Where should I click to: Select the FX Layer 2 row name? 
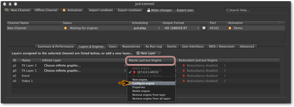(29, 65)
